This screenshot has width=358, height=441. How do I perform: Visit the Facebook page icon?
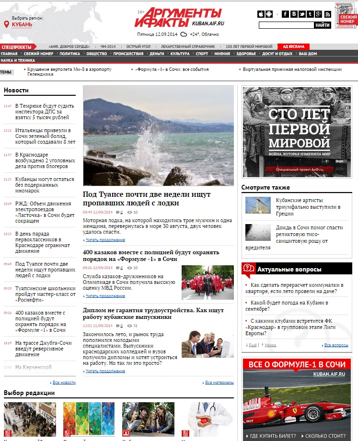coord(285,14)
